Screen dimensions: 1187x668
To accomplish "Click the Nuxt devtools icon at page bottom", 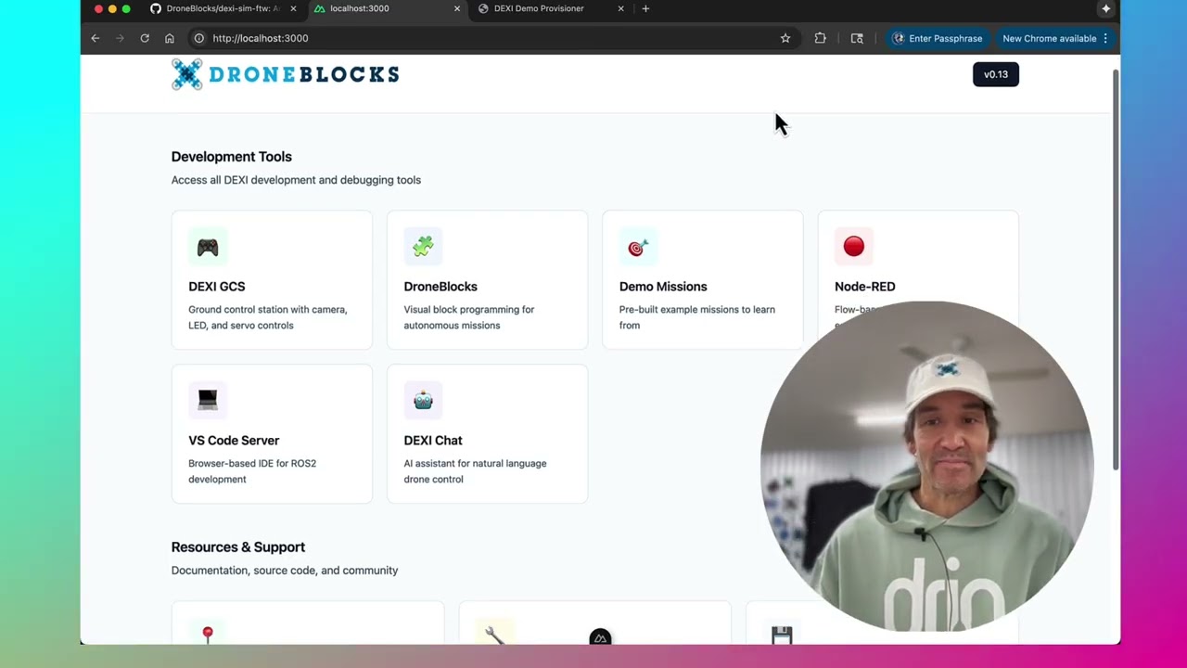I will [600, 638].
